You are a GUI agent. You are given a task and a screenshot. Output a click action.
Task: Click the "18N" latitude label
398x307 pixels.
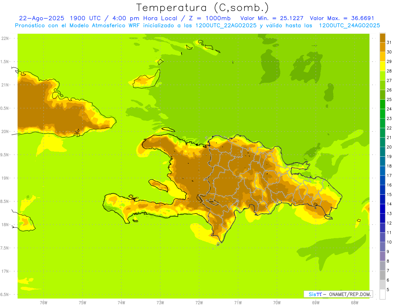pyautogui.click(x=5, y=225)
